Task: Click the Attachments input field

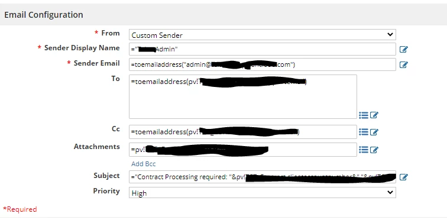Action: pos(243,149)
